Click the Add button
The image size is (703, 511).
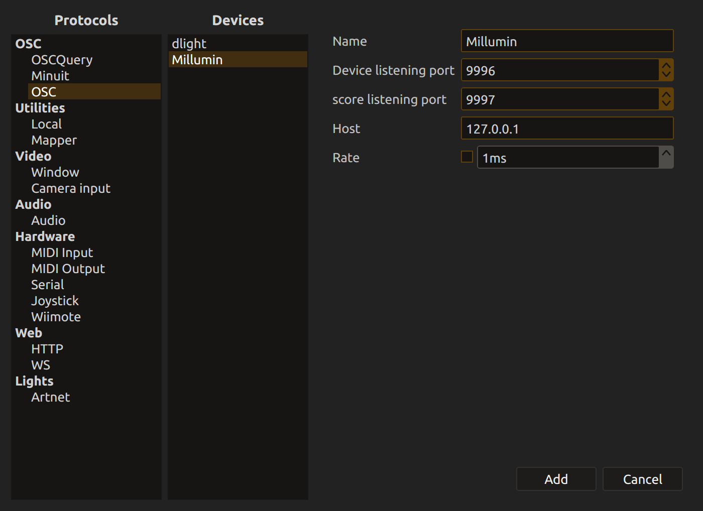coord(556,479)
